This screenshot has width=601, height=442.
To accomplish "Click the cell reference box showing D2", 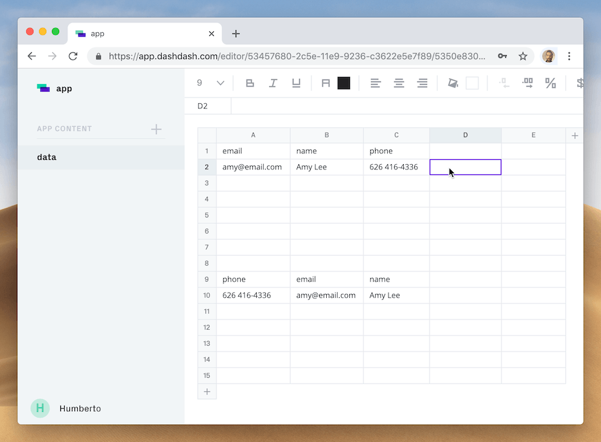I will tap(208, 106).
